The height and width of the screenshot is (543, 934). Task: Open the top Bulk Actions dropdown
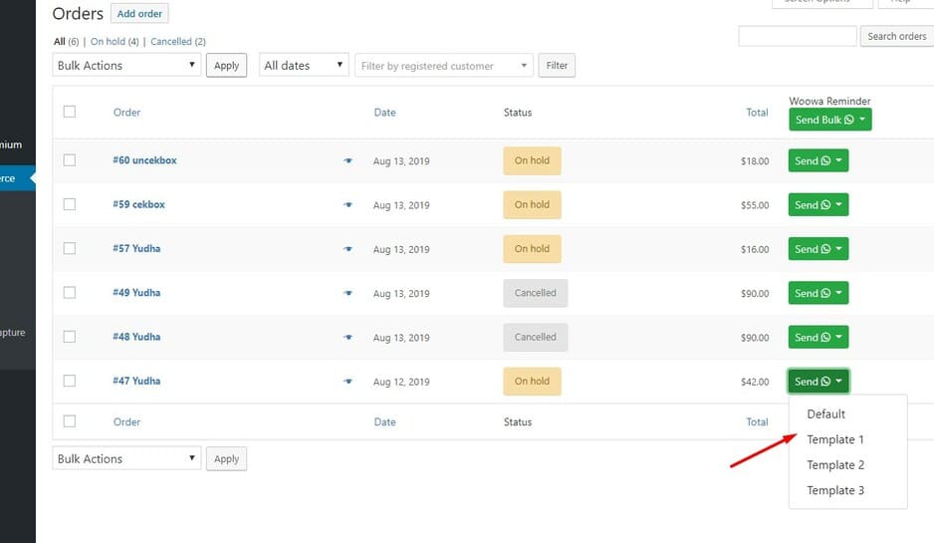[126, 66]
